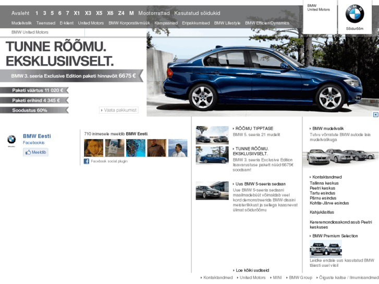The image size is (379, 284).
Task: Open E-klient in the sub-navigation
Action: pos(67,23)
